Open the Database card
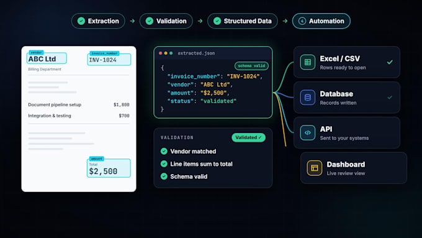422x238 pixels. 347,98
